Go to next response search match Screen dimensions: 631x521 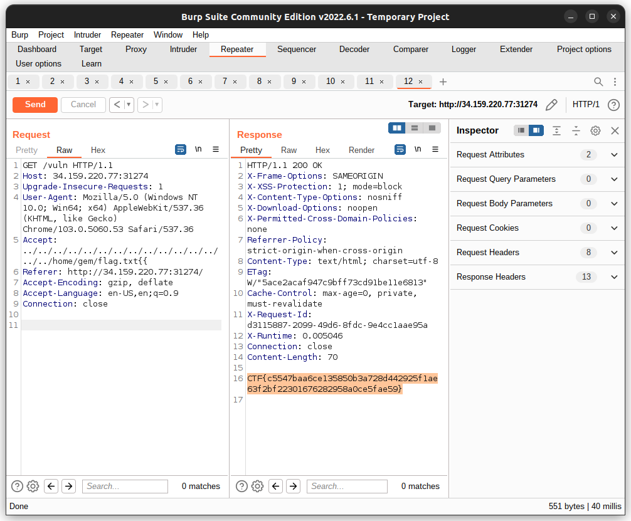click(x=294, y=486)
